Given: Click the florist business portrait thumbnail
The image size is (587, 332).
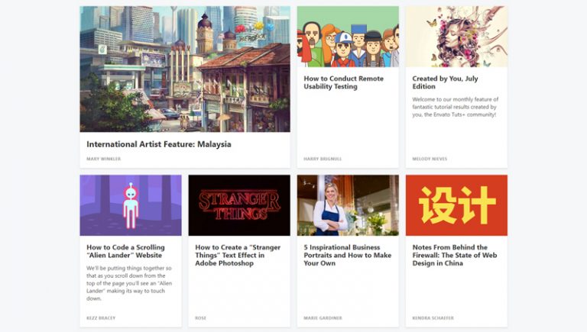Looking at the screenshot, I should coord(348,205).
